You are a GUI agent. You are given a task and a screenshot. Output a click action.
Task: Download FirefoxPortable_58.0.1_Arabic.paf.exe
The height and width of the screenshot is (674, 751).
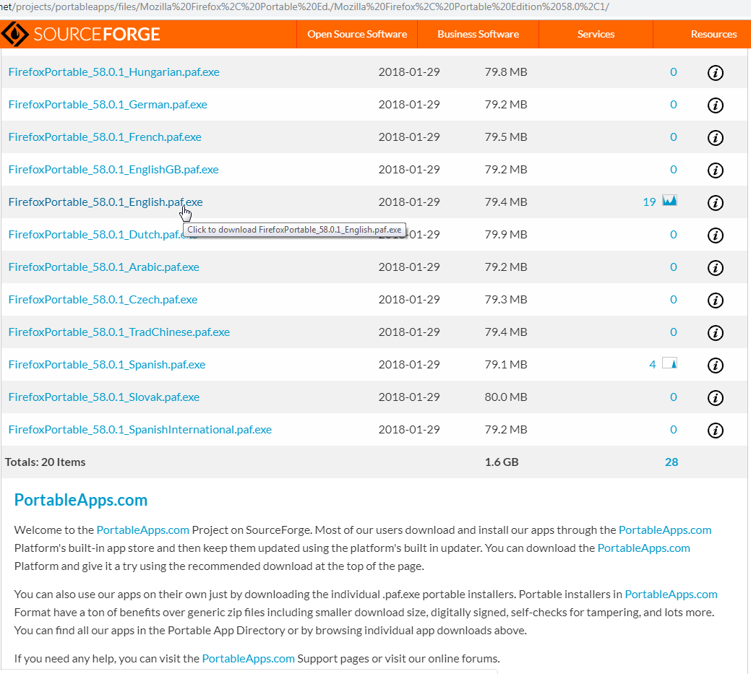point(104,267)
